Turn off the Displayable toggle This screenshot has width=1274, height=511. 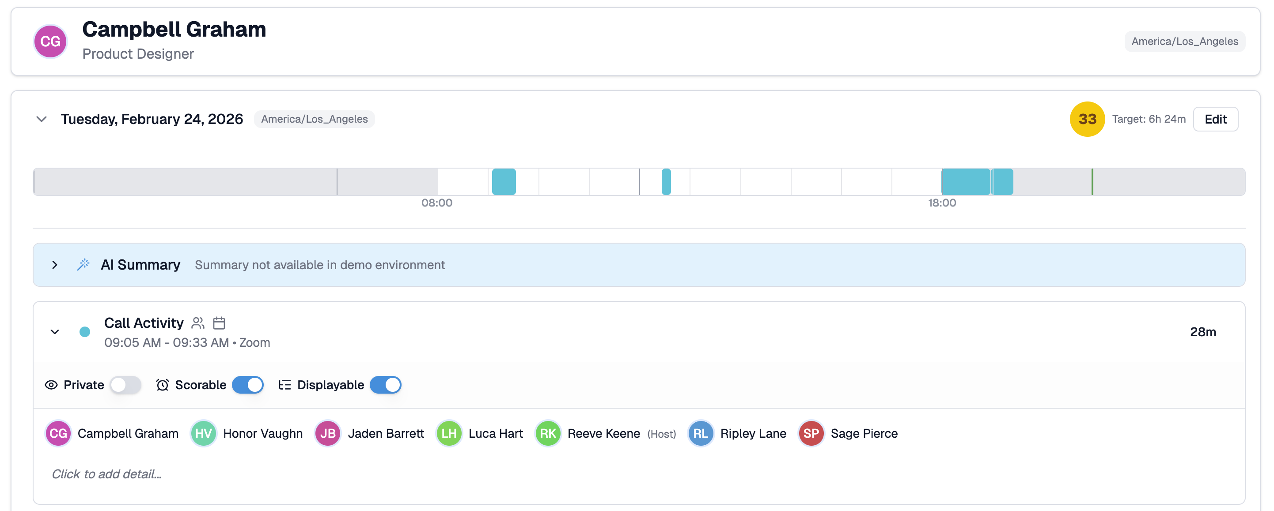pyautogui.click(x=385, y=385)
